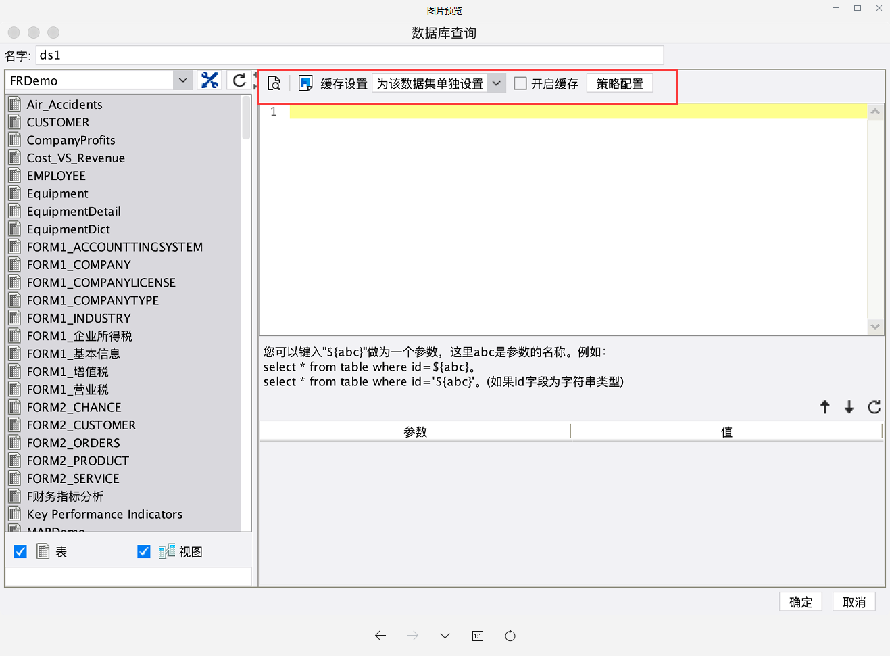890x656 pixels.
Task: Select the FORM1_INDUSTRY table
Action: pyautogui.click(x=79, y=318)
